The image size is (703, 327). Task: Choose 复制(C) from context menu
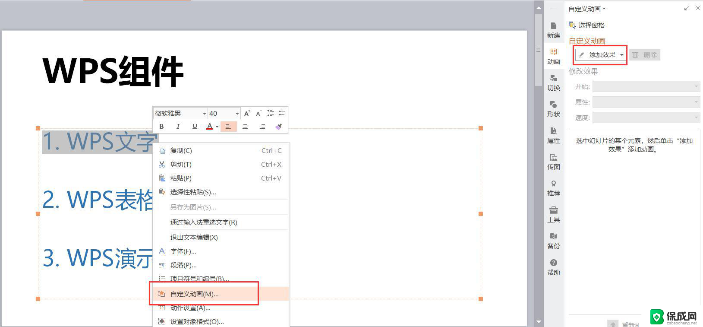pos(221,150)
